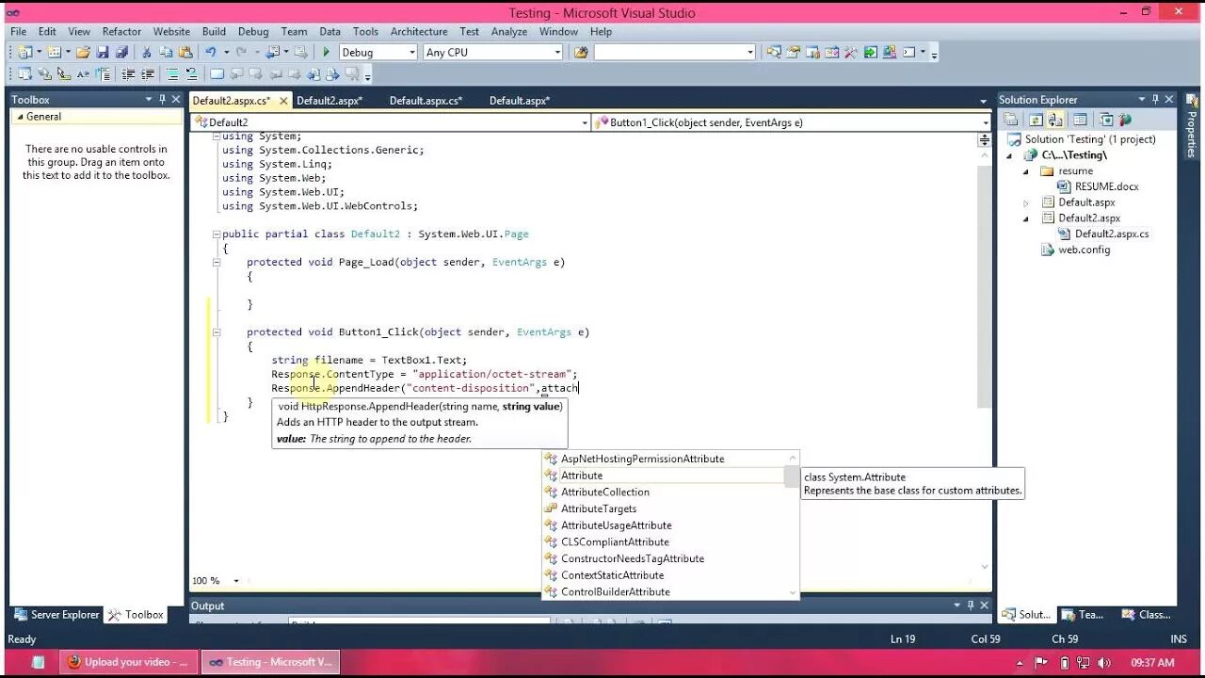Toggle auto-hide pin on Output panel
This screenshot has height=678, width=1205.
pyautogui.click(x=971, y=605)
